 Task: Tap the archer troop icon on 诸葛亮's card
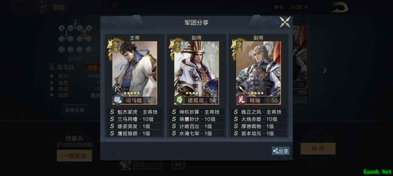click(x=179, y=89)
